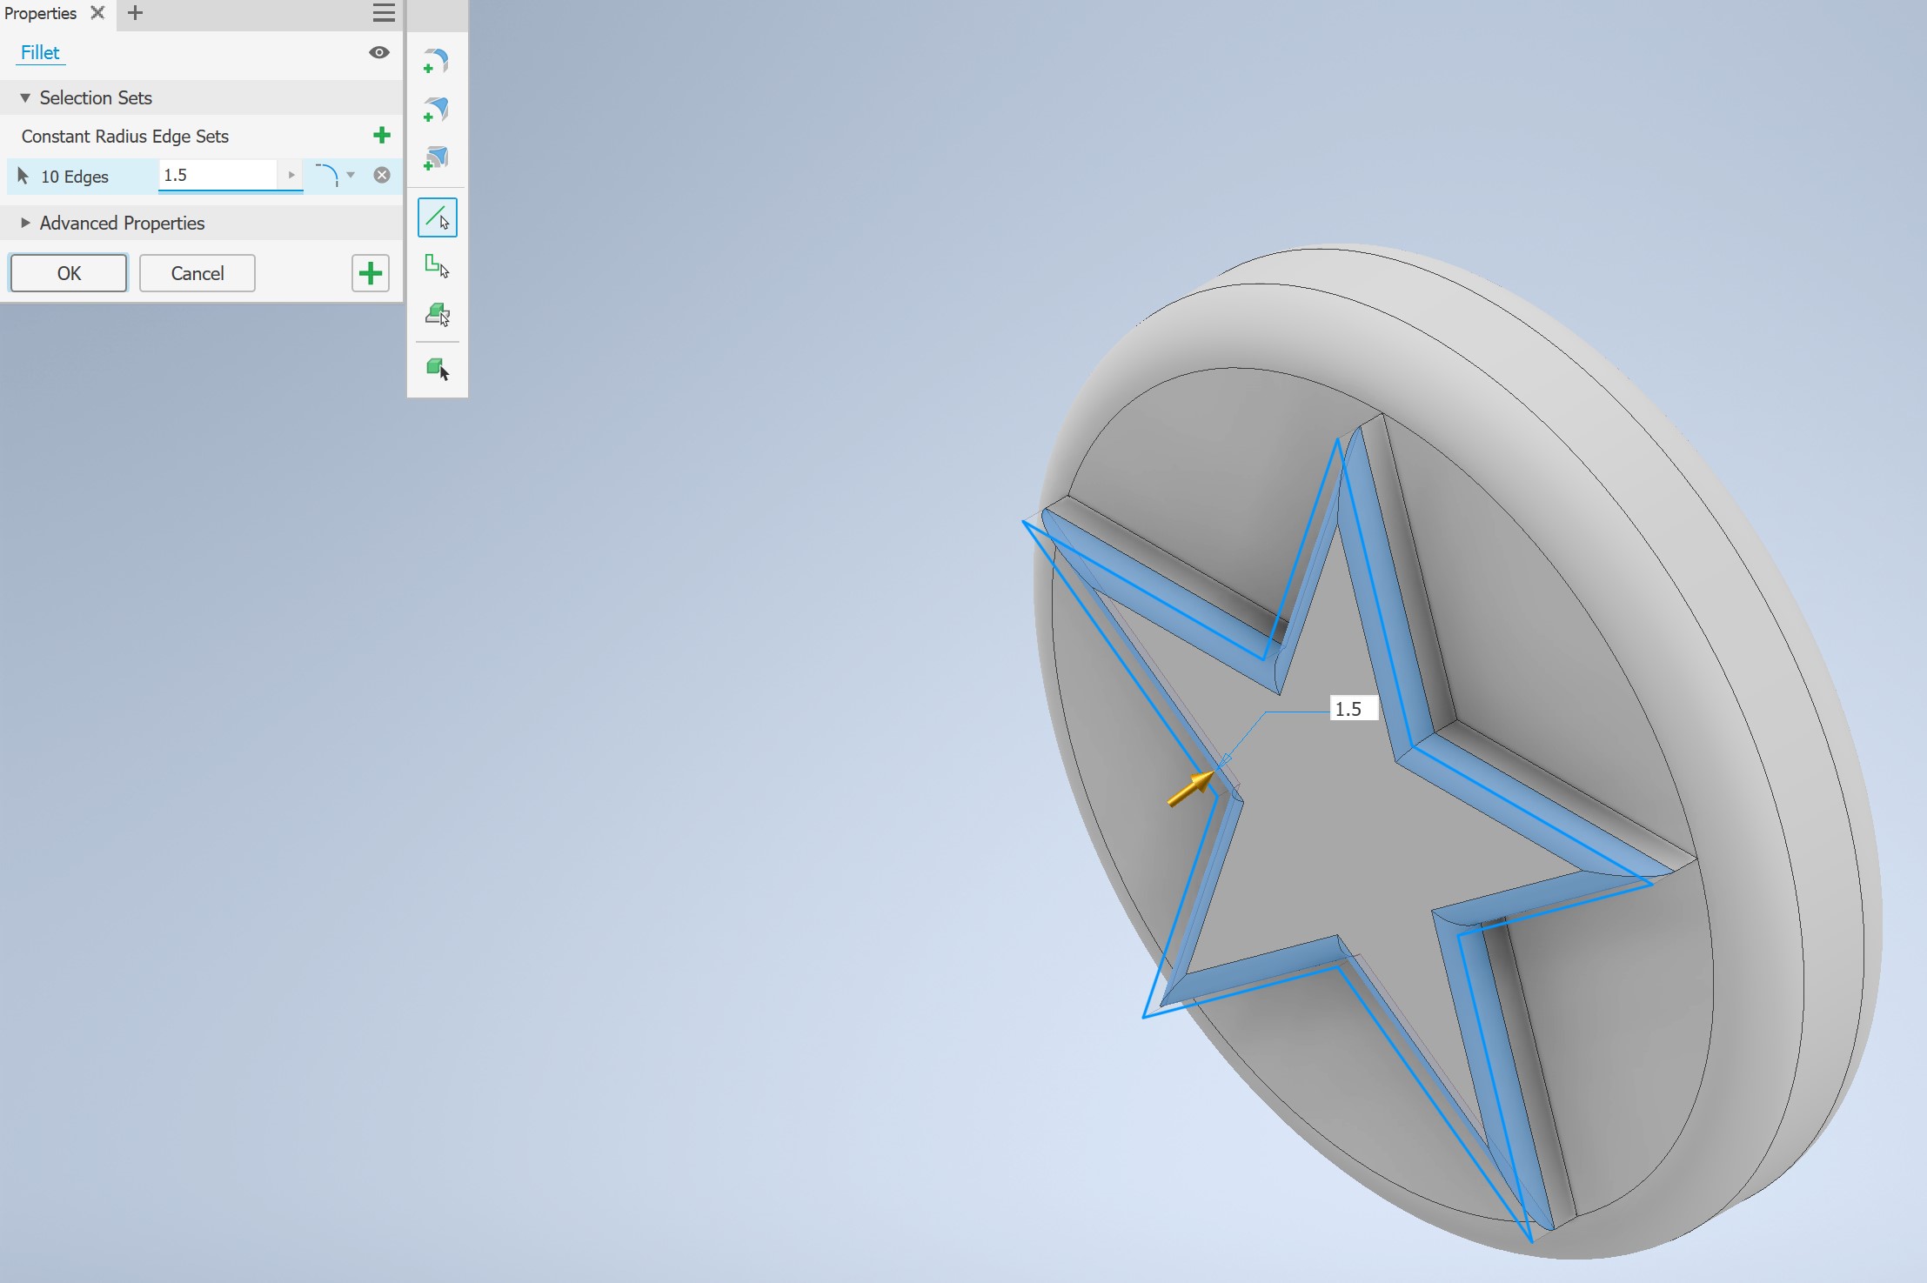Close the Properties tab
1927x1283 pixels.
coord(97,13)
